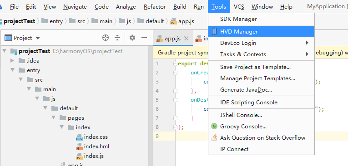Open the VCS menu
Viewport: 348px width, 166px height.
pos(239,7)
